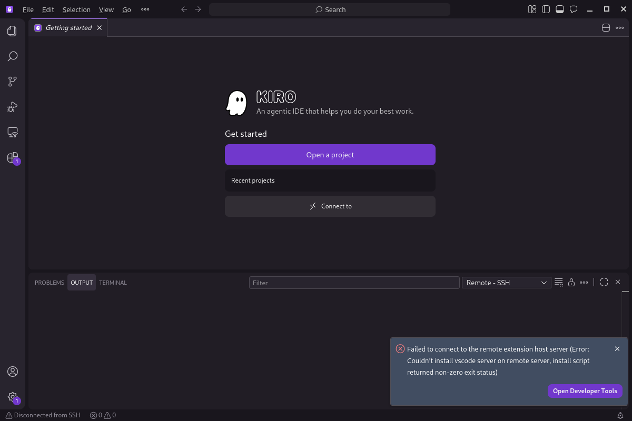Open the Accounts menu icon
Image resolution: width=632 pixels, height=421 pixels.
13,372
